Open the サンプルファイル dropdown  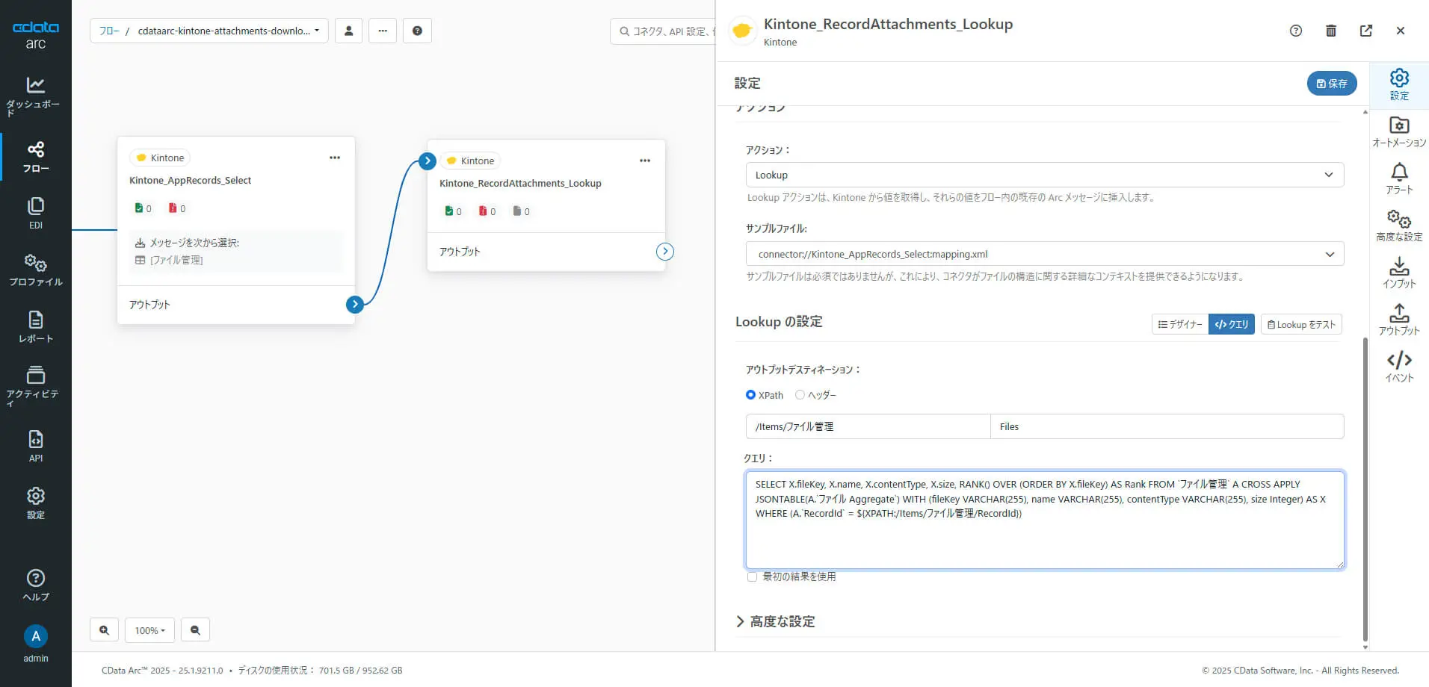pos(1044,254)
